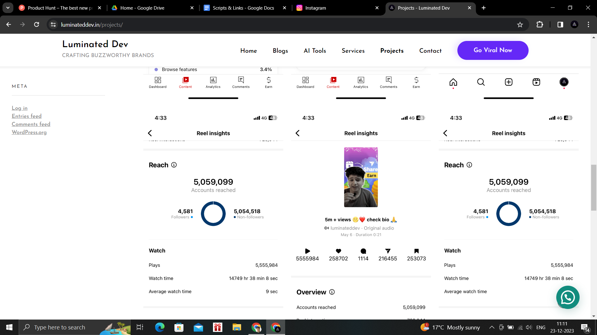Click the Instagram new post plus icon

pyautogui.click(x=509, y=82)
